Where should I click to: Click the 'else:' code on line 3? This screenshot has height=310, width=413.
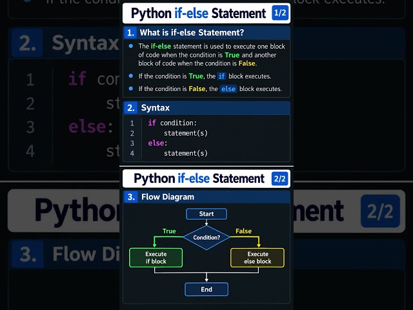coord(157,143)
